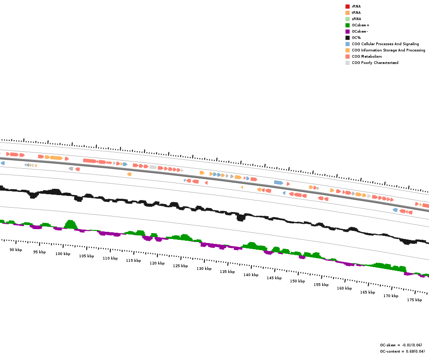Click the tall green GC skew peak near 100 kbp
Screen dimensions: 429x358
70,224
